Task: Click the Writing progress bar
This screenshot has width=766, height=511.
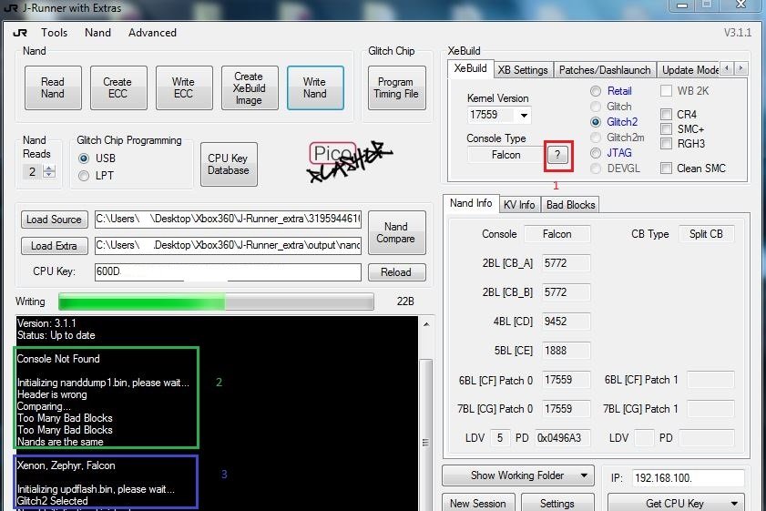Action: pos(217,301)
